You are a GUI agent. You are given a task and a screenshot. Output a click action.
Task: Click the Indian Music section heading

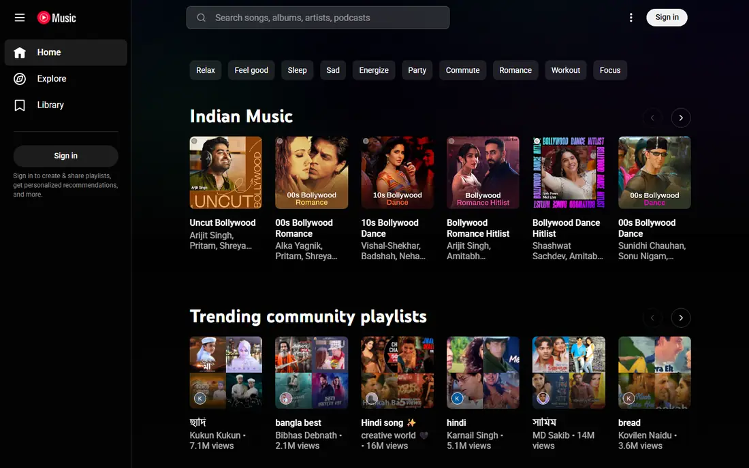coord(241,116)
